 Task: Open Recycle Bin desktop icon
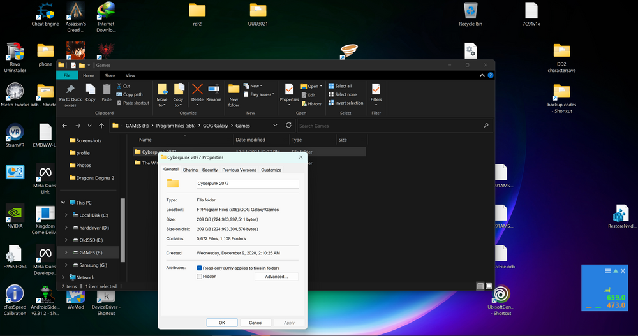click(470, 14)
